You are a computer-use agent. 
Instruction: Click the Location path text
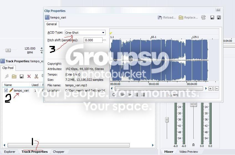(x=85, y=91)
